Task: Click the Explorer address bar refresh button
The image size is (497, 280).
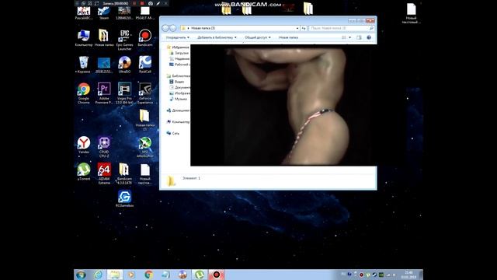Action: pyautogui.click(x=304, y=28)
